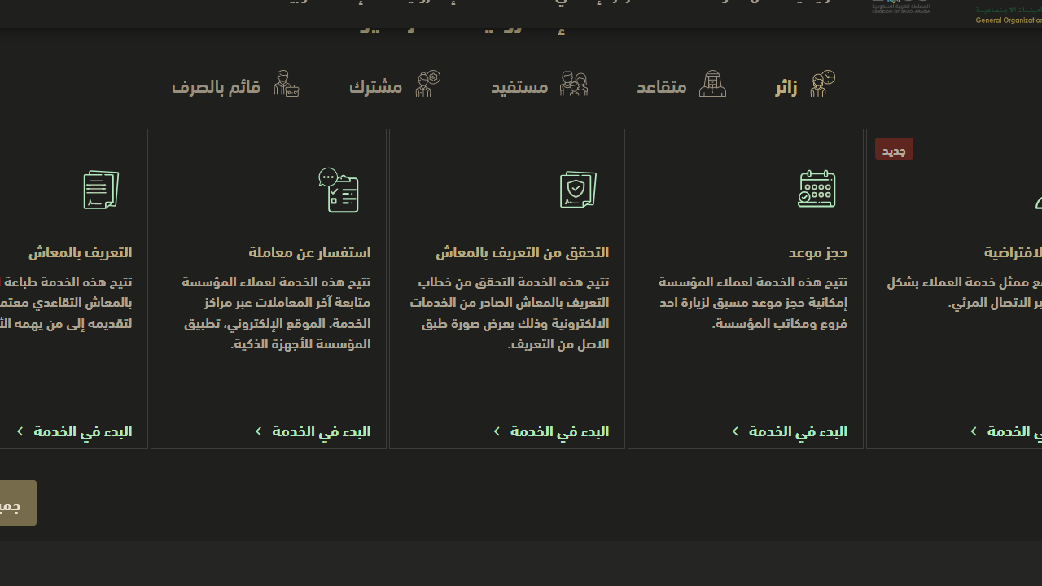Click the chevron in the card marked جديد
This screenshot has height=586, width=1042.
click(x=974, y=431)
